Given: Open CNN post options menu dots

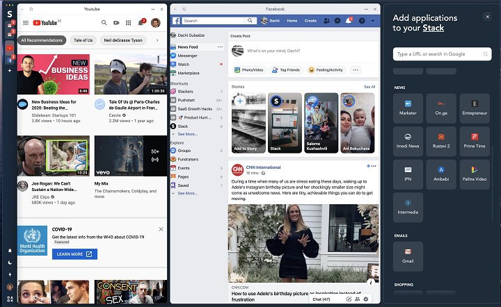Looking at the screenshot, I should pyautogui.click(x=374, y=166).
